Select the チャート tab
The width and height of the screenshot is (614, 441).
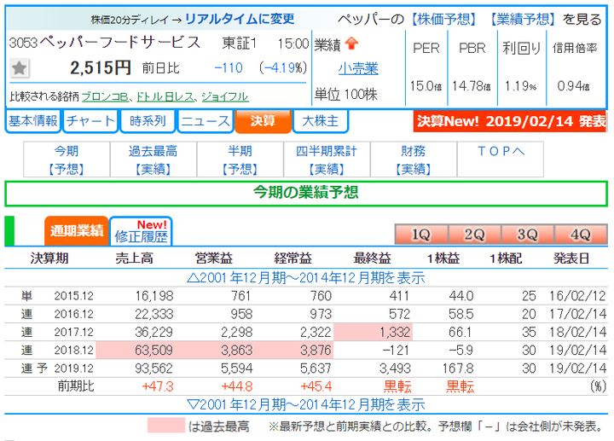click(x=90, y=121)
